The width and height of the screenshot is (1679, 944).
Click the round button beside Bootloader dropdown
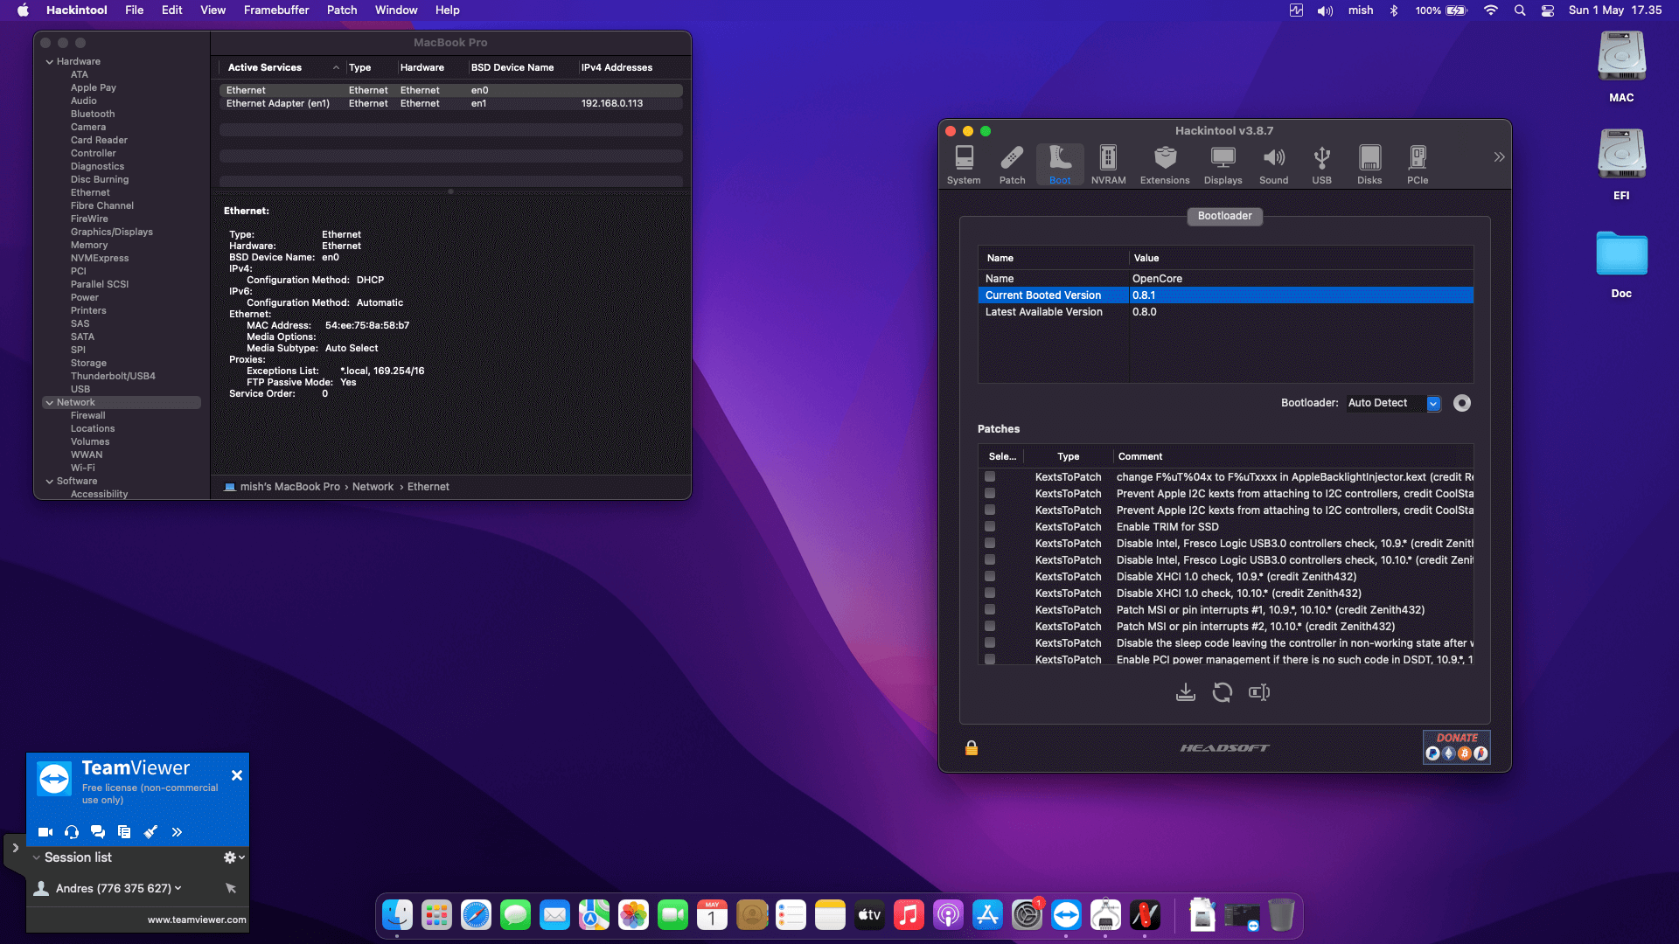pos(1462,403)
